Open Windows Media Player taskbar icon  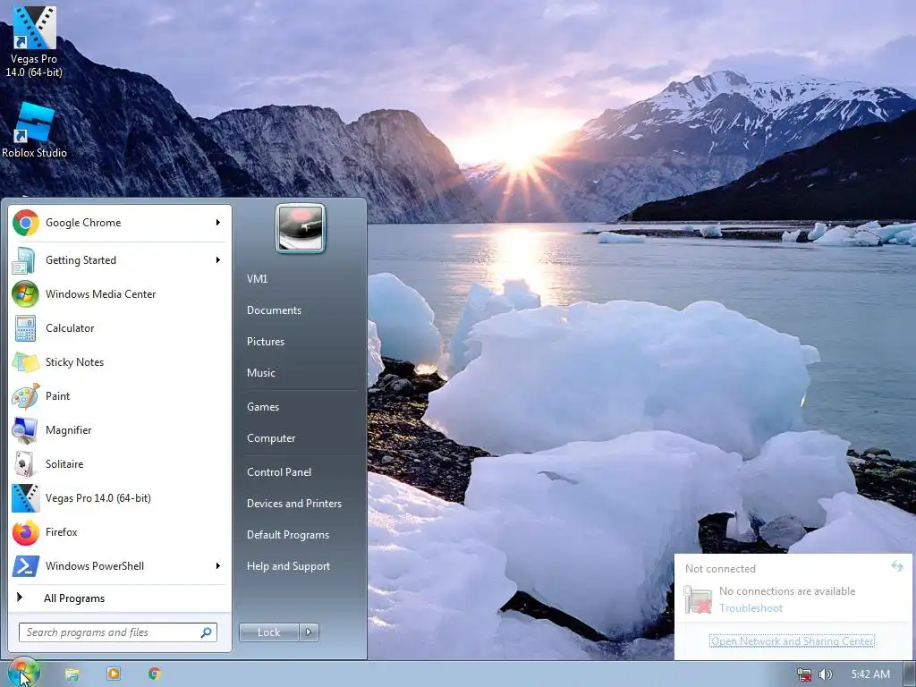(x=114, y=674)
